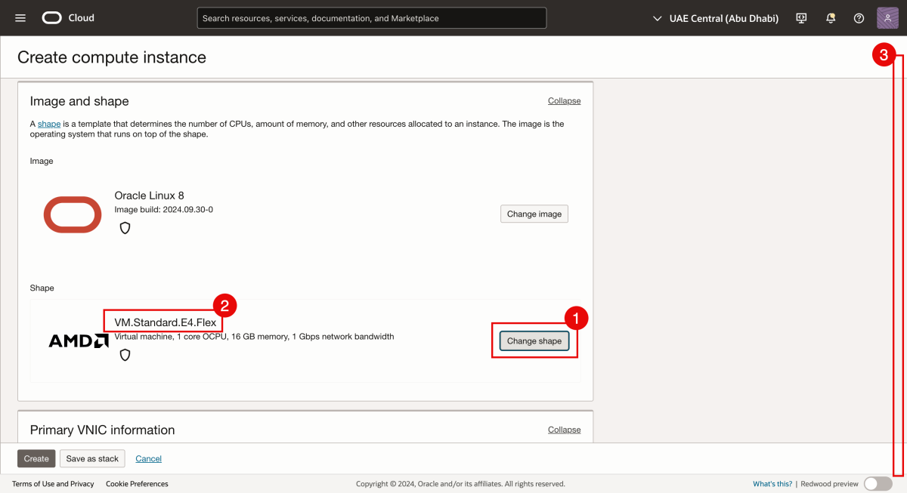
Task: Open the help question mark icon
Action: 858,17
